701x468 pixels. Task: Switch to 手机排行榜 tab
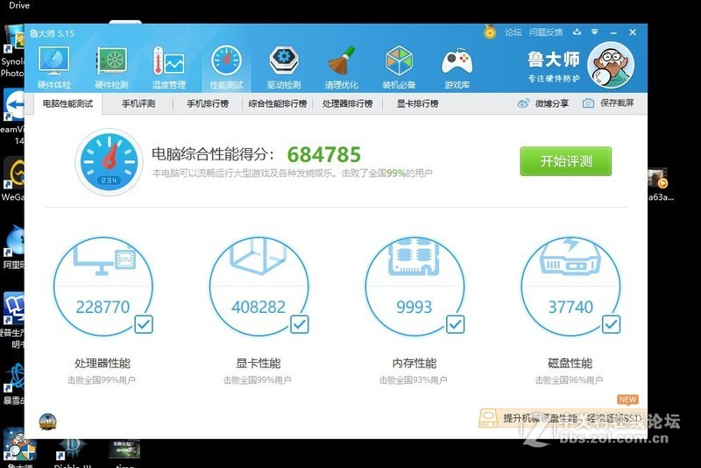tap(208, 103)
